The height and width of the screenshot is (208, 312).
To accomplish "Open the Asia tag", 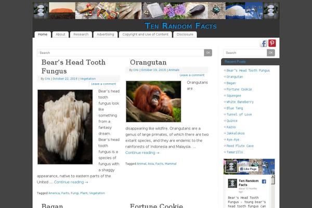I will click(151, 164).
